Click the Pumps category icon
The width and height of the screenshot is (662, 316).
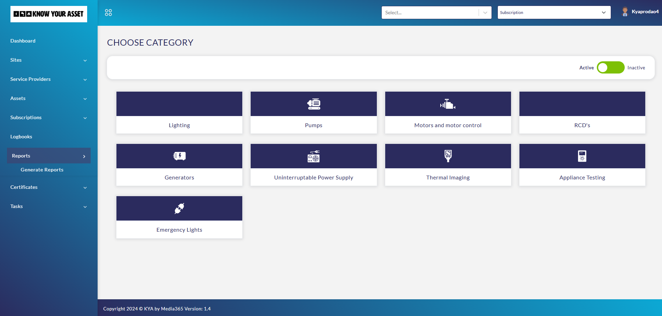point(313,104)
